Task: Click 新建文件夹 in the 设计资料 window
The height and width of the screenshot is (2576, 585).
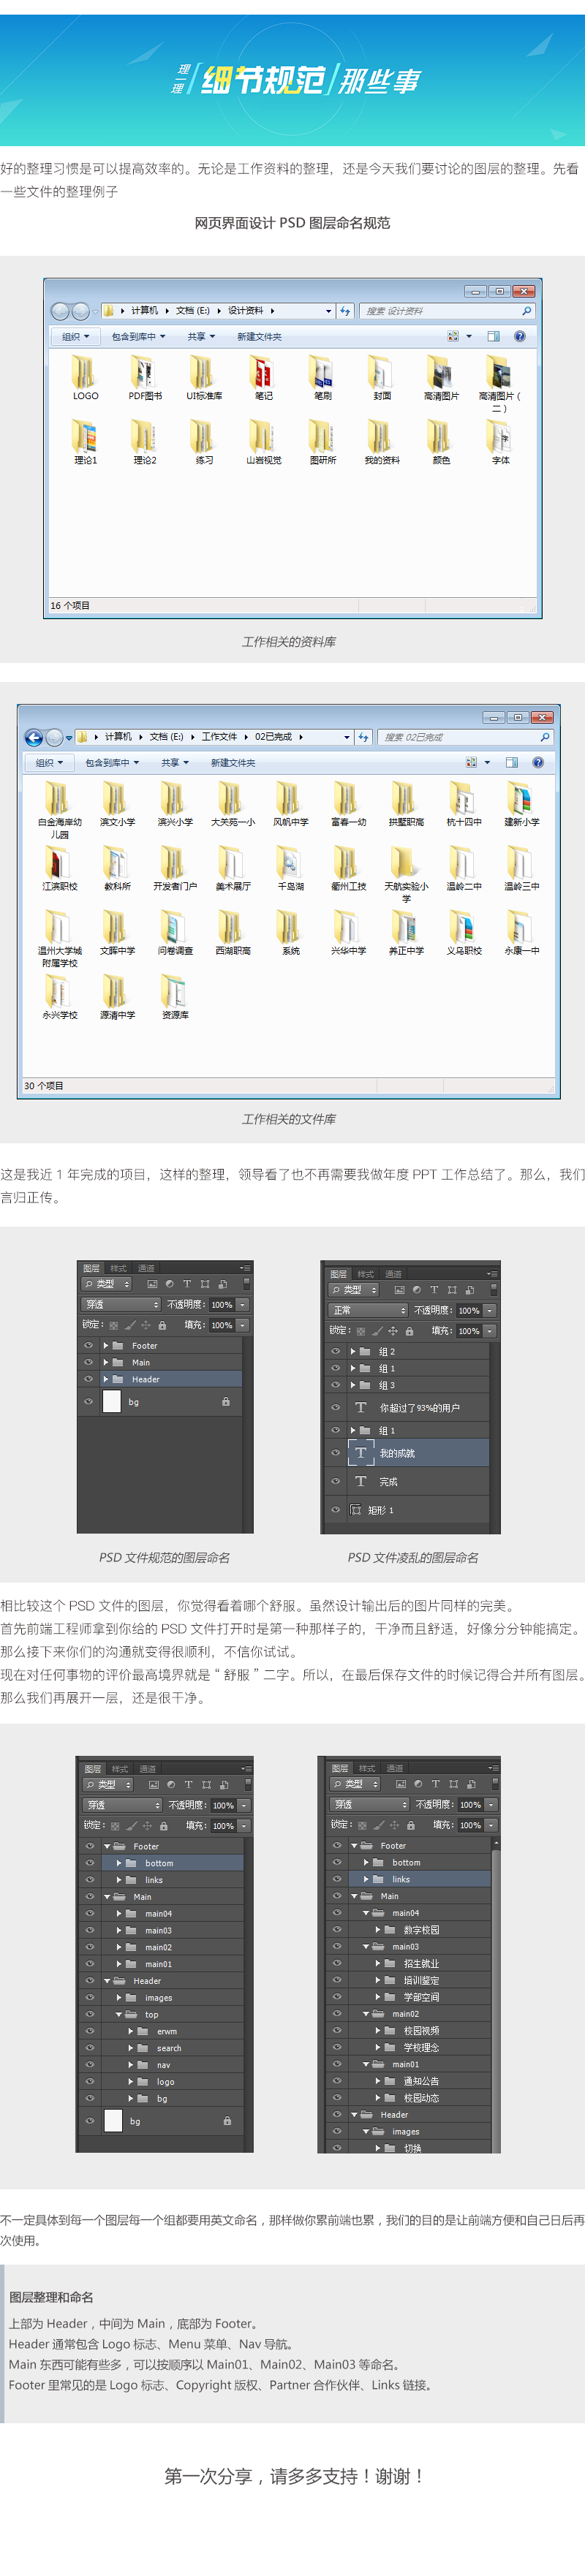Action: click(x=259, y=337)
